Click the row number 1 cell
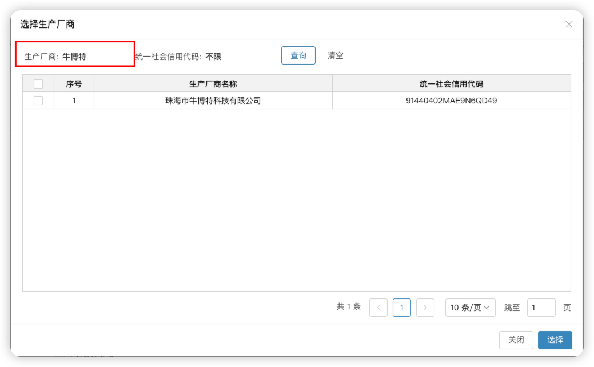 coord(74,101)
